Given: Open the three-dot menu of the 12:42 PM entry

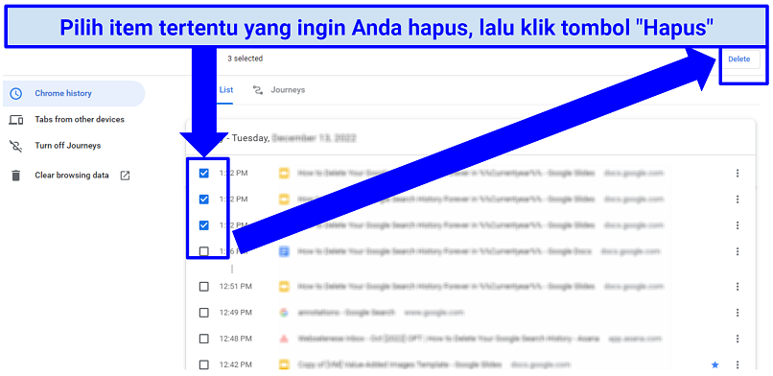Looking at the screenshot, I should pyautogui.click(x=738, y=364).
